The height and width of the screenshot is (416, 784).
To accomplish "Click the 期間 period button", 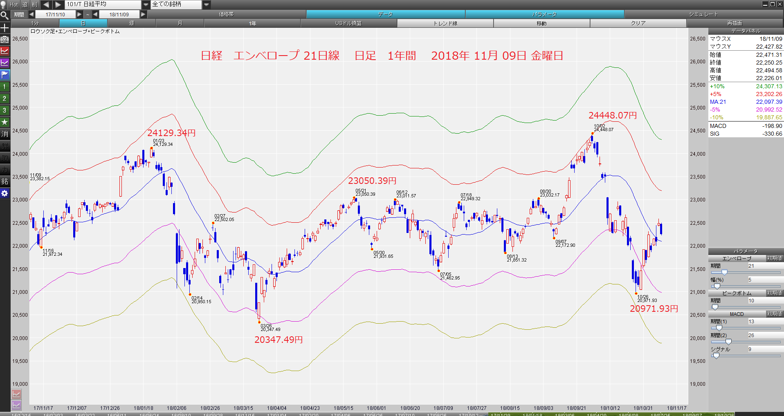I will 19,14.
